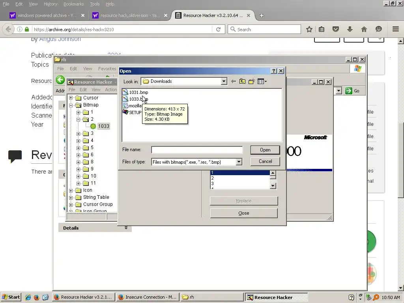Click the Pocket icon in Firefox toolbar
This screenshot has width=404, height=303.
[335, 29]
